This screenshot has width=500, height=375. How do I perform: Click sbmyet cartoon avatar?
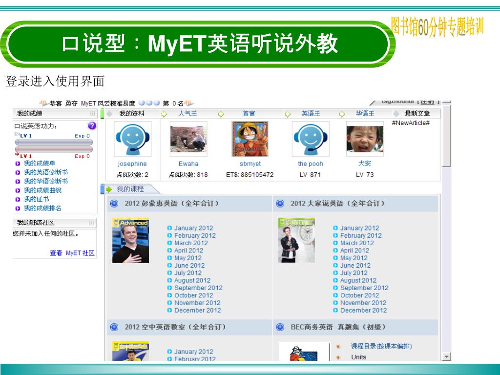[x=250, y=139]
